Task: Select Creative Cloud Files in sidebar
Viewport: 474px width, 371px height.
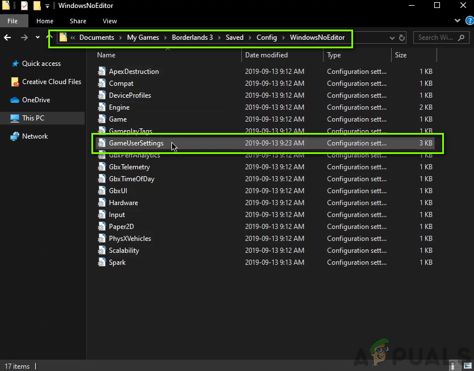Action: coord(51,82)
